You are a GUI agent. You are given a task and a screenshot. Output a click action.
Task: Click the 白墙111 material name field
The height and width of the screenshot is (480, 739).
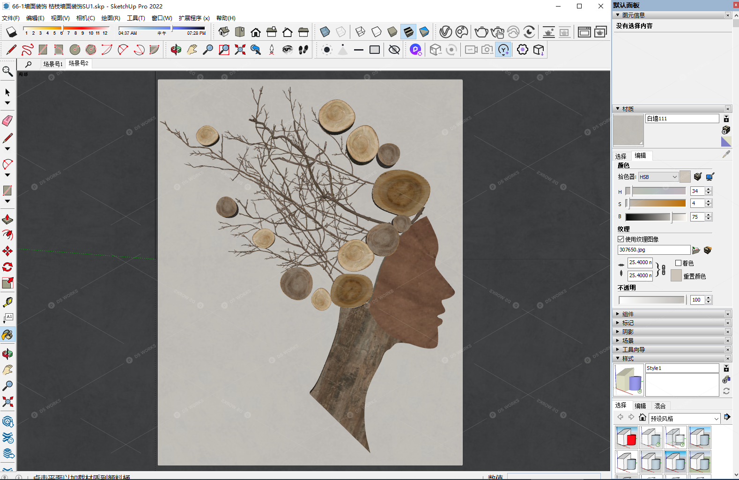click(x=682, y=119)
